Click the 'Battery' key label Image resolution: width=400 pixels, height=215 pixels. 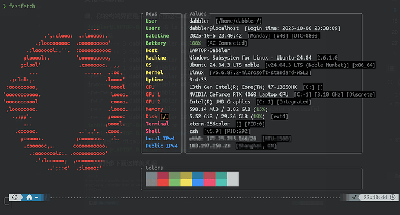click(155, 43)
